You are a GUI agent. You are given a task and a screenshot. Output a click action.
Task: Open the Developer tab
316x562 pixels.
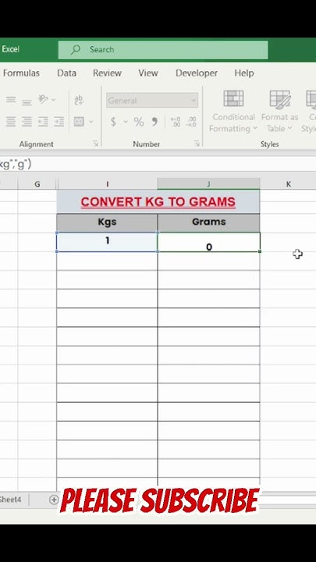click(x=197, y=73)
